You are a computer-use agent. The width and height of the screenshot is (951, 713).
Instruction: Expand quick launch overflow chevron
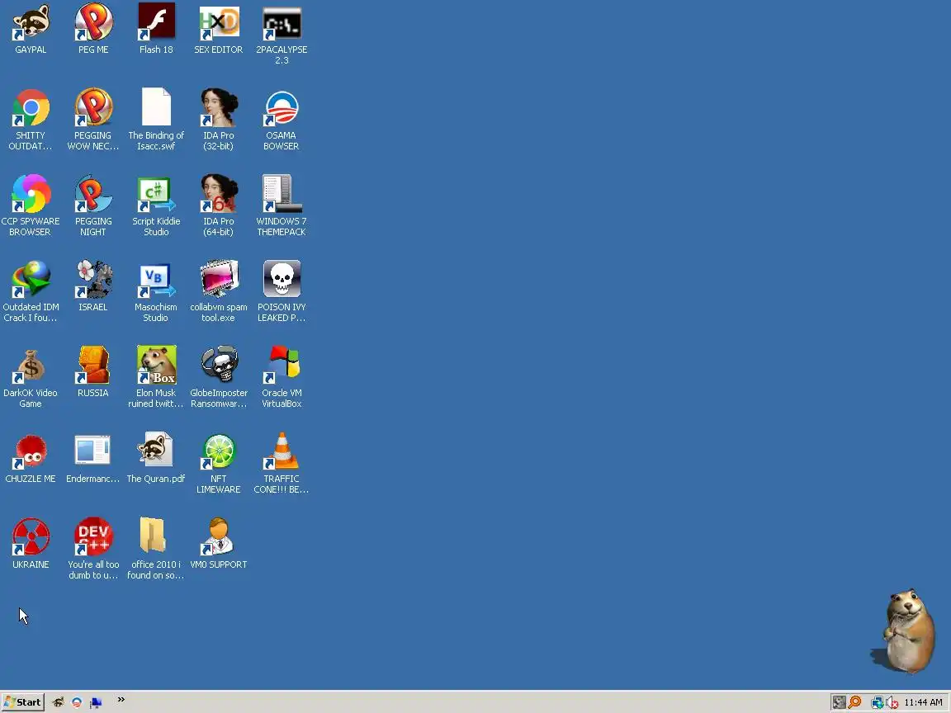(x=121, y=700)
